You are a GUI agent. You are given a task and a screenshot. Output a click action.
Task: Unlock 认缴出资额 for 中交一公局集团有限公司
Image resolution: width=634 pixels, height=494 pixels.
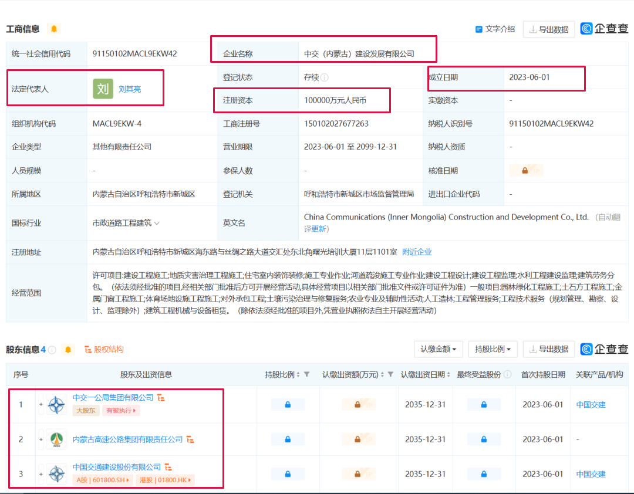(359, 405)
